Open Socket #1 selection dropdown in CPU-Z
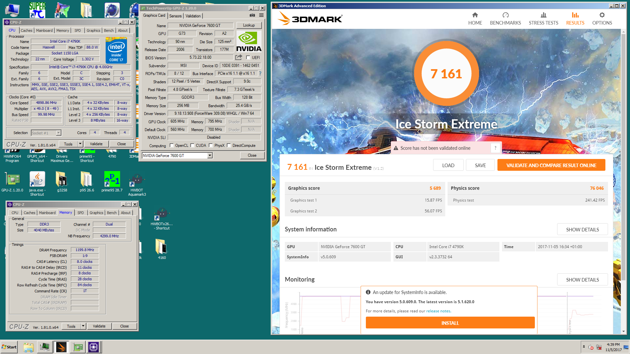The image size is (630, 354). (x=58, y=133)
